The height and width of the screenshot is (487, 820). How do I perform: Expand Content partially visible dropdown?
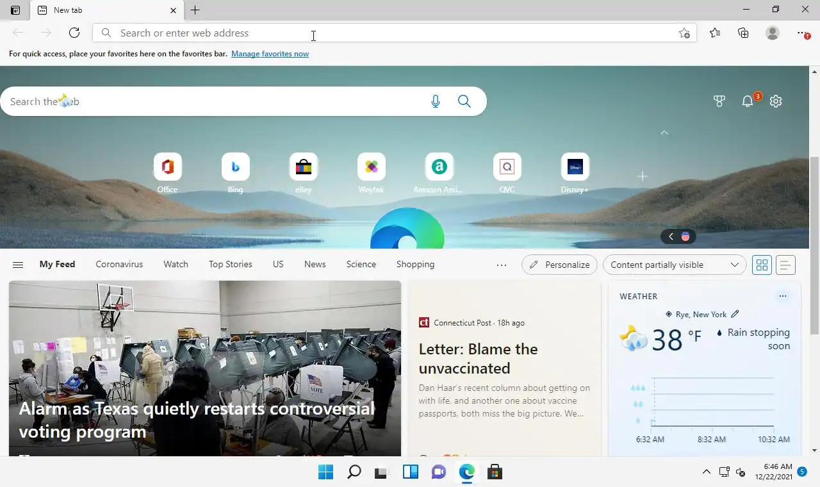coord(675,265)
